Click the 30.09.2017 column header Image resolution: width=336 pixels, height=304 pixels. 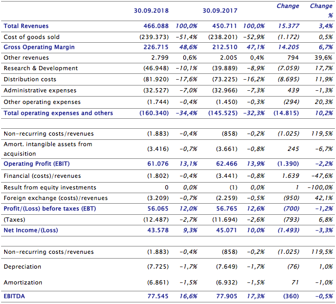(x=219, y=10)
